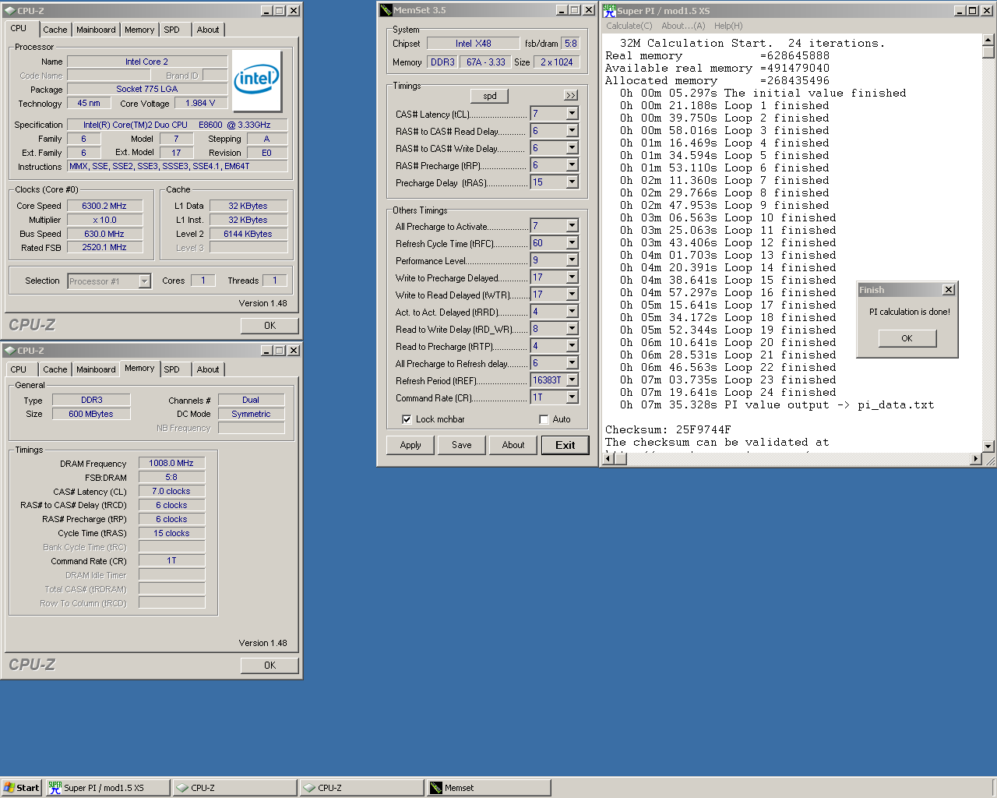
Task: Open the Help(H) menu in Super PI
Action: (728, 26)
